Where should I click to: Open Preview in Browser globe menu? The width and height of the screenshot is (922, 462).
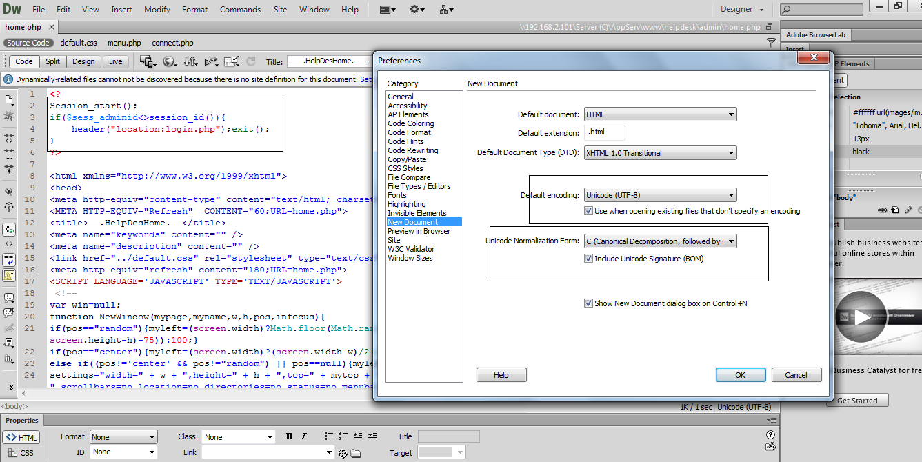tap(170, 61)
